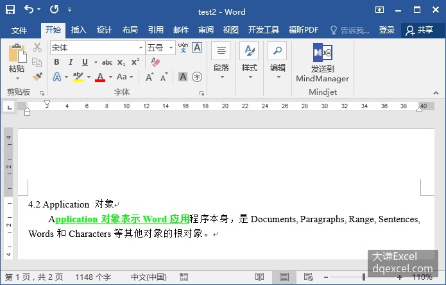Open the 设计 tab

(x=104, y=30)
